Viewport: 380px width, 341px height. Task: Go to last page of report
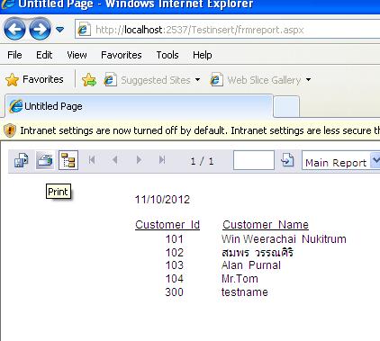[162, 160]
